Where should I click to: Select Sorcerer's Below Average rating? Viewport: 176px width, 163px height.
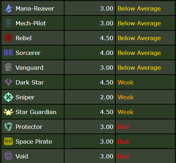coord(139,53)
